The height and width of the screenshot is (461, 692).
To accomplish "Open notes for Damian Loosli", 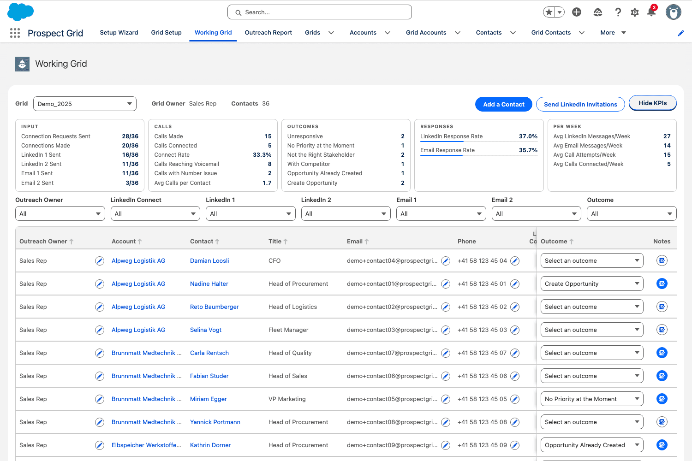I will (662, 260).
